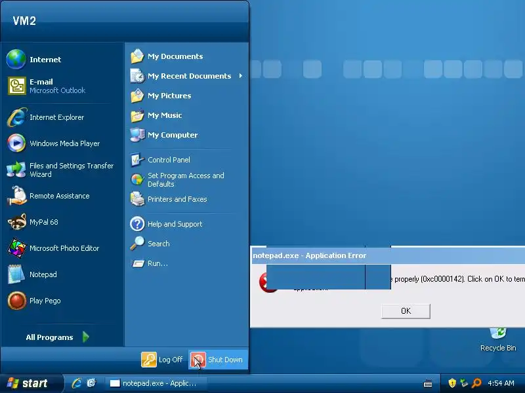Click the Shut Down button
This screenshot has width=525, height=393.
pyautogui.click(x=218, y=360)
